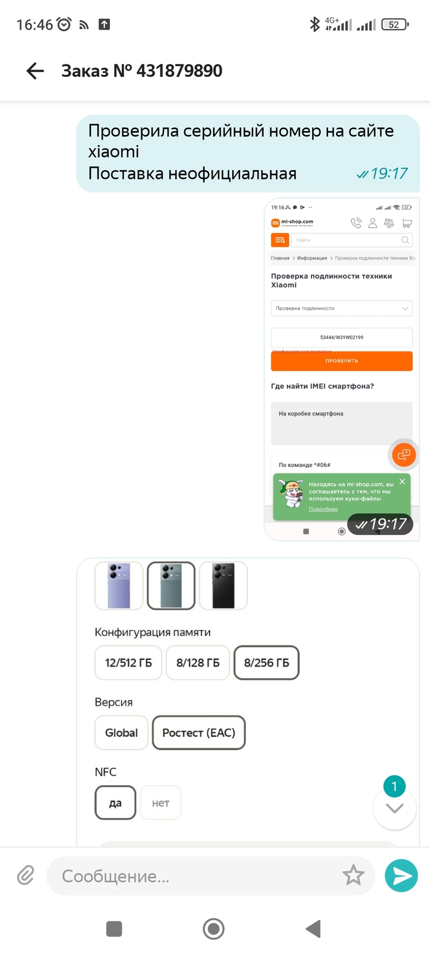Open the paperclip attachment icon
This screenshot has height=956, width=430.
coord(25,875)
